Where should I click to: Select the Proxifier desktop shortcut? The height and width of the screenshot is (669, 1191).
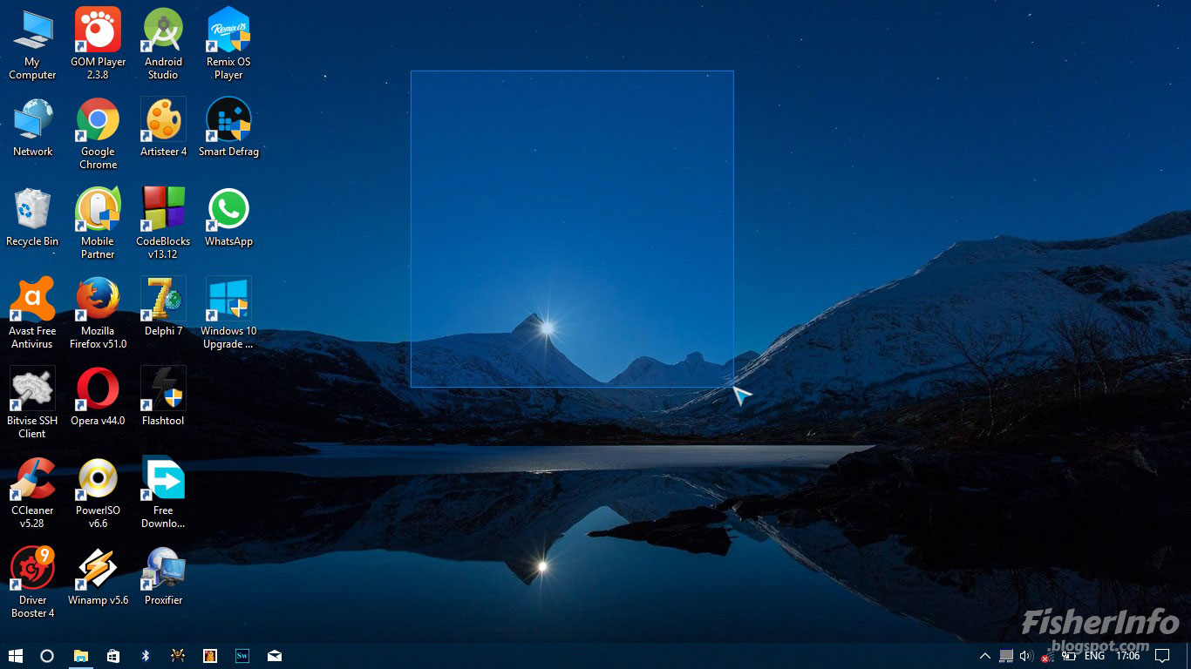click(163, 576)
